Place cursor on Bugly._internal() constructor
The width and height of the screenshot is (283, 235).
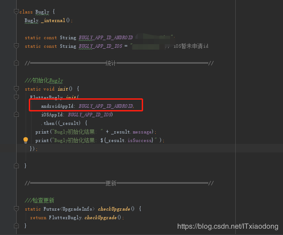(49, 20)
